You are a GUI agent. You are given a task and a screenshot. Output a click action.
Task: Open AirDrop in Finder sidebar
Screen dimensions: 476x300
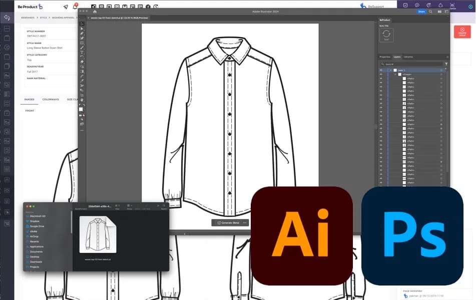[34, 236]
